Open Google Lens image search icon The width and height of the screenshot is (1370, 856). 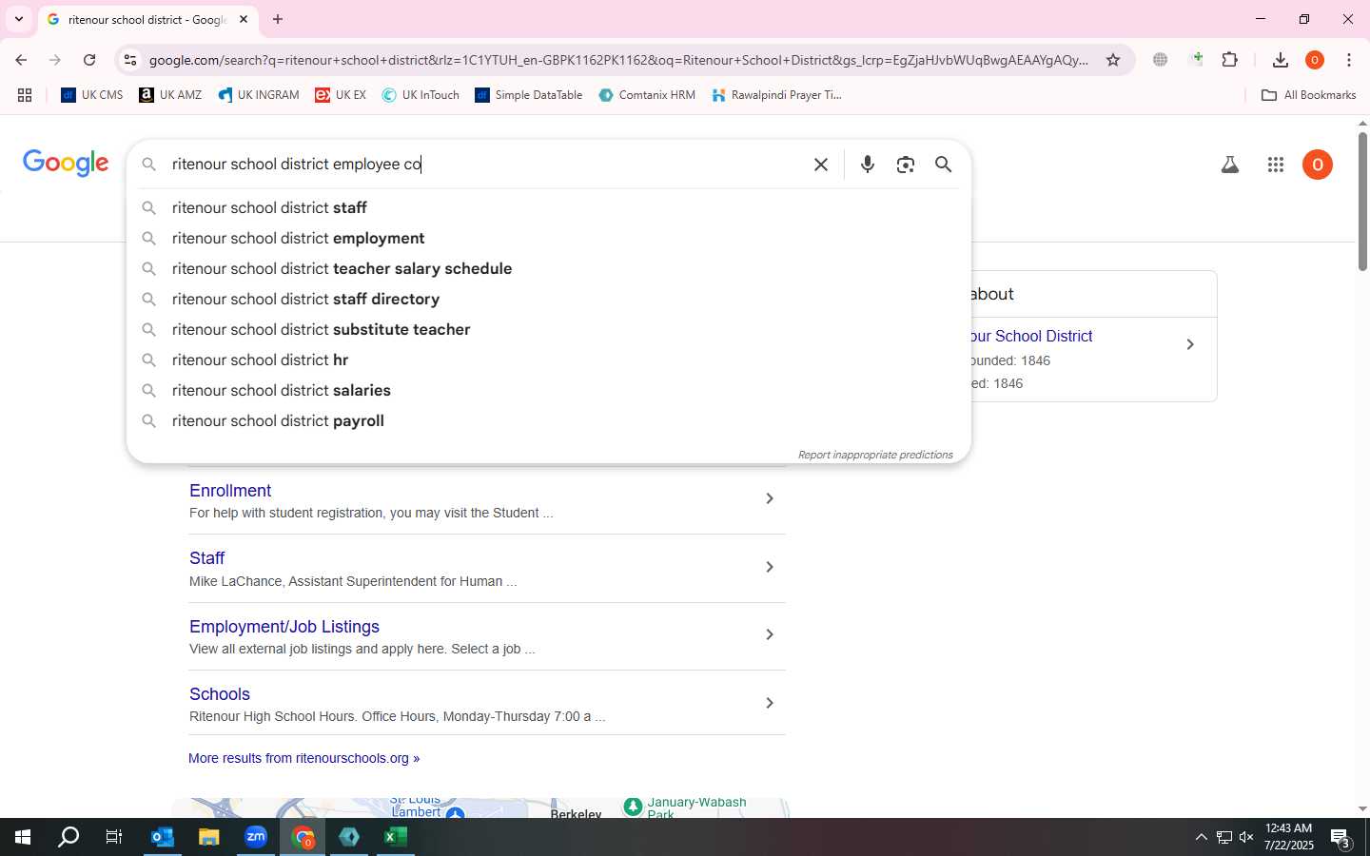(905, 165)
